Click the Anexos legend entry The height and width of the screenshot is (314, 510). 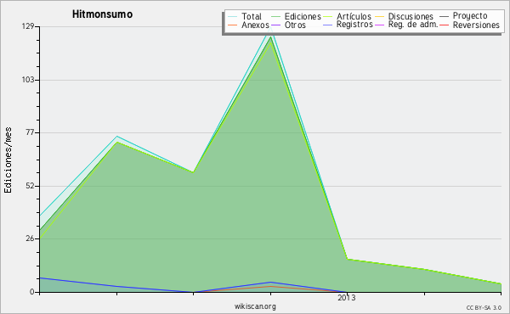click(x=255, y=25)
